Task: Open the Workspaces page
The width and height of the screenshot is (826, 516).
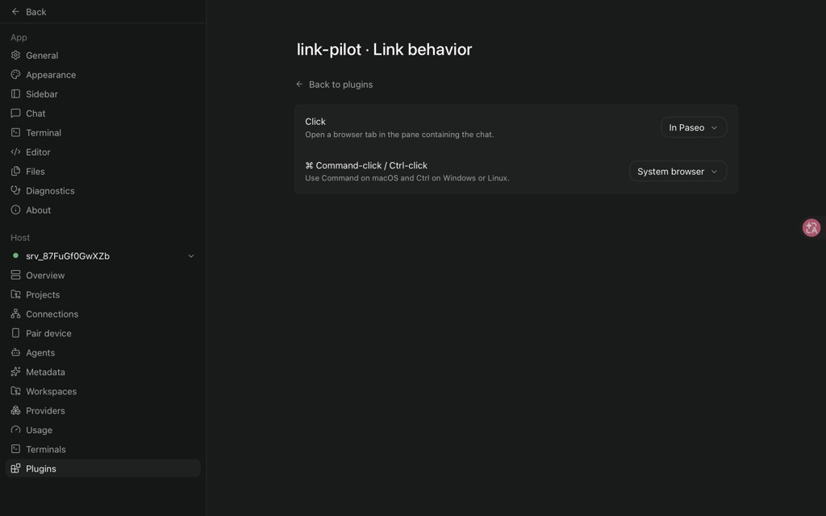Action: pyautogui.click(x=102, y=391)
